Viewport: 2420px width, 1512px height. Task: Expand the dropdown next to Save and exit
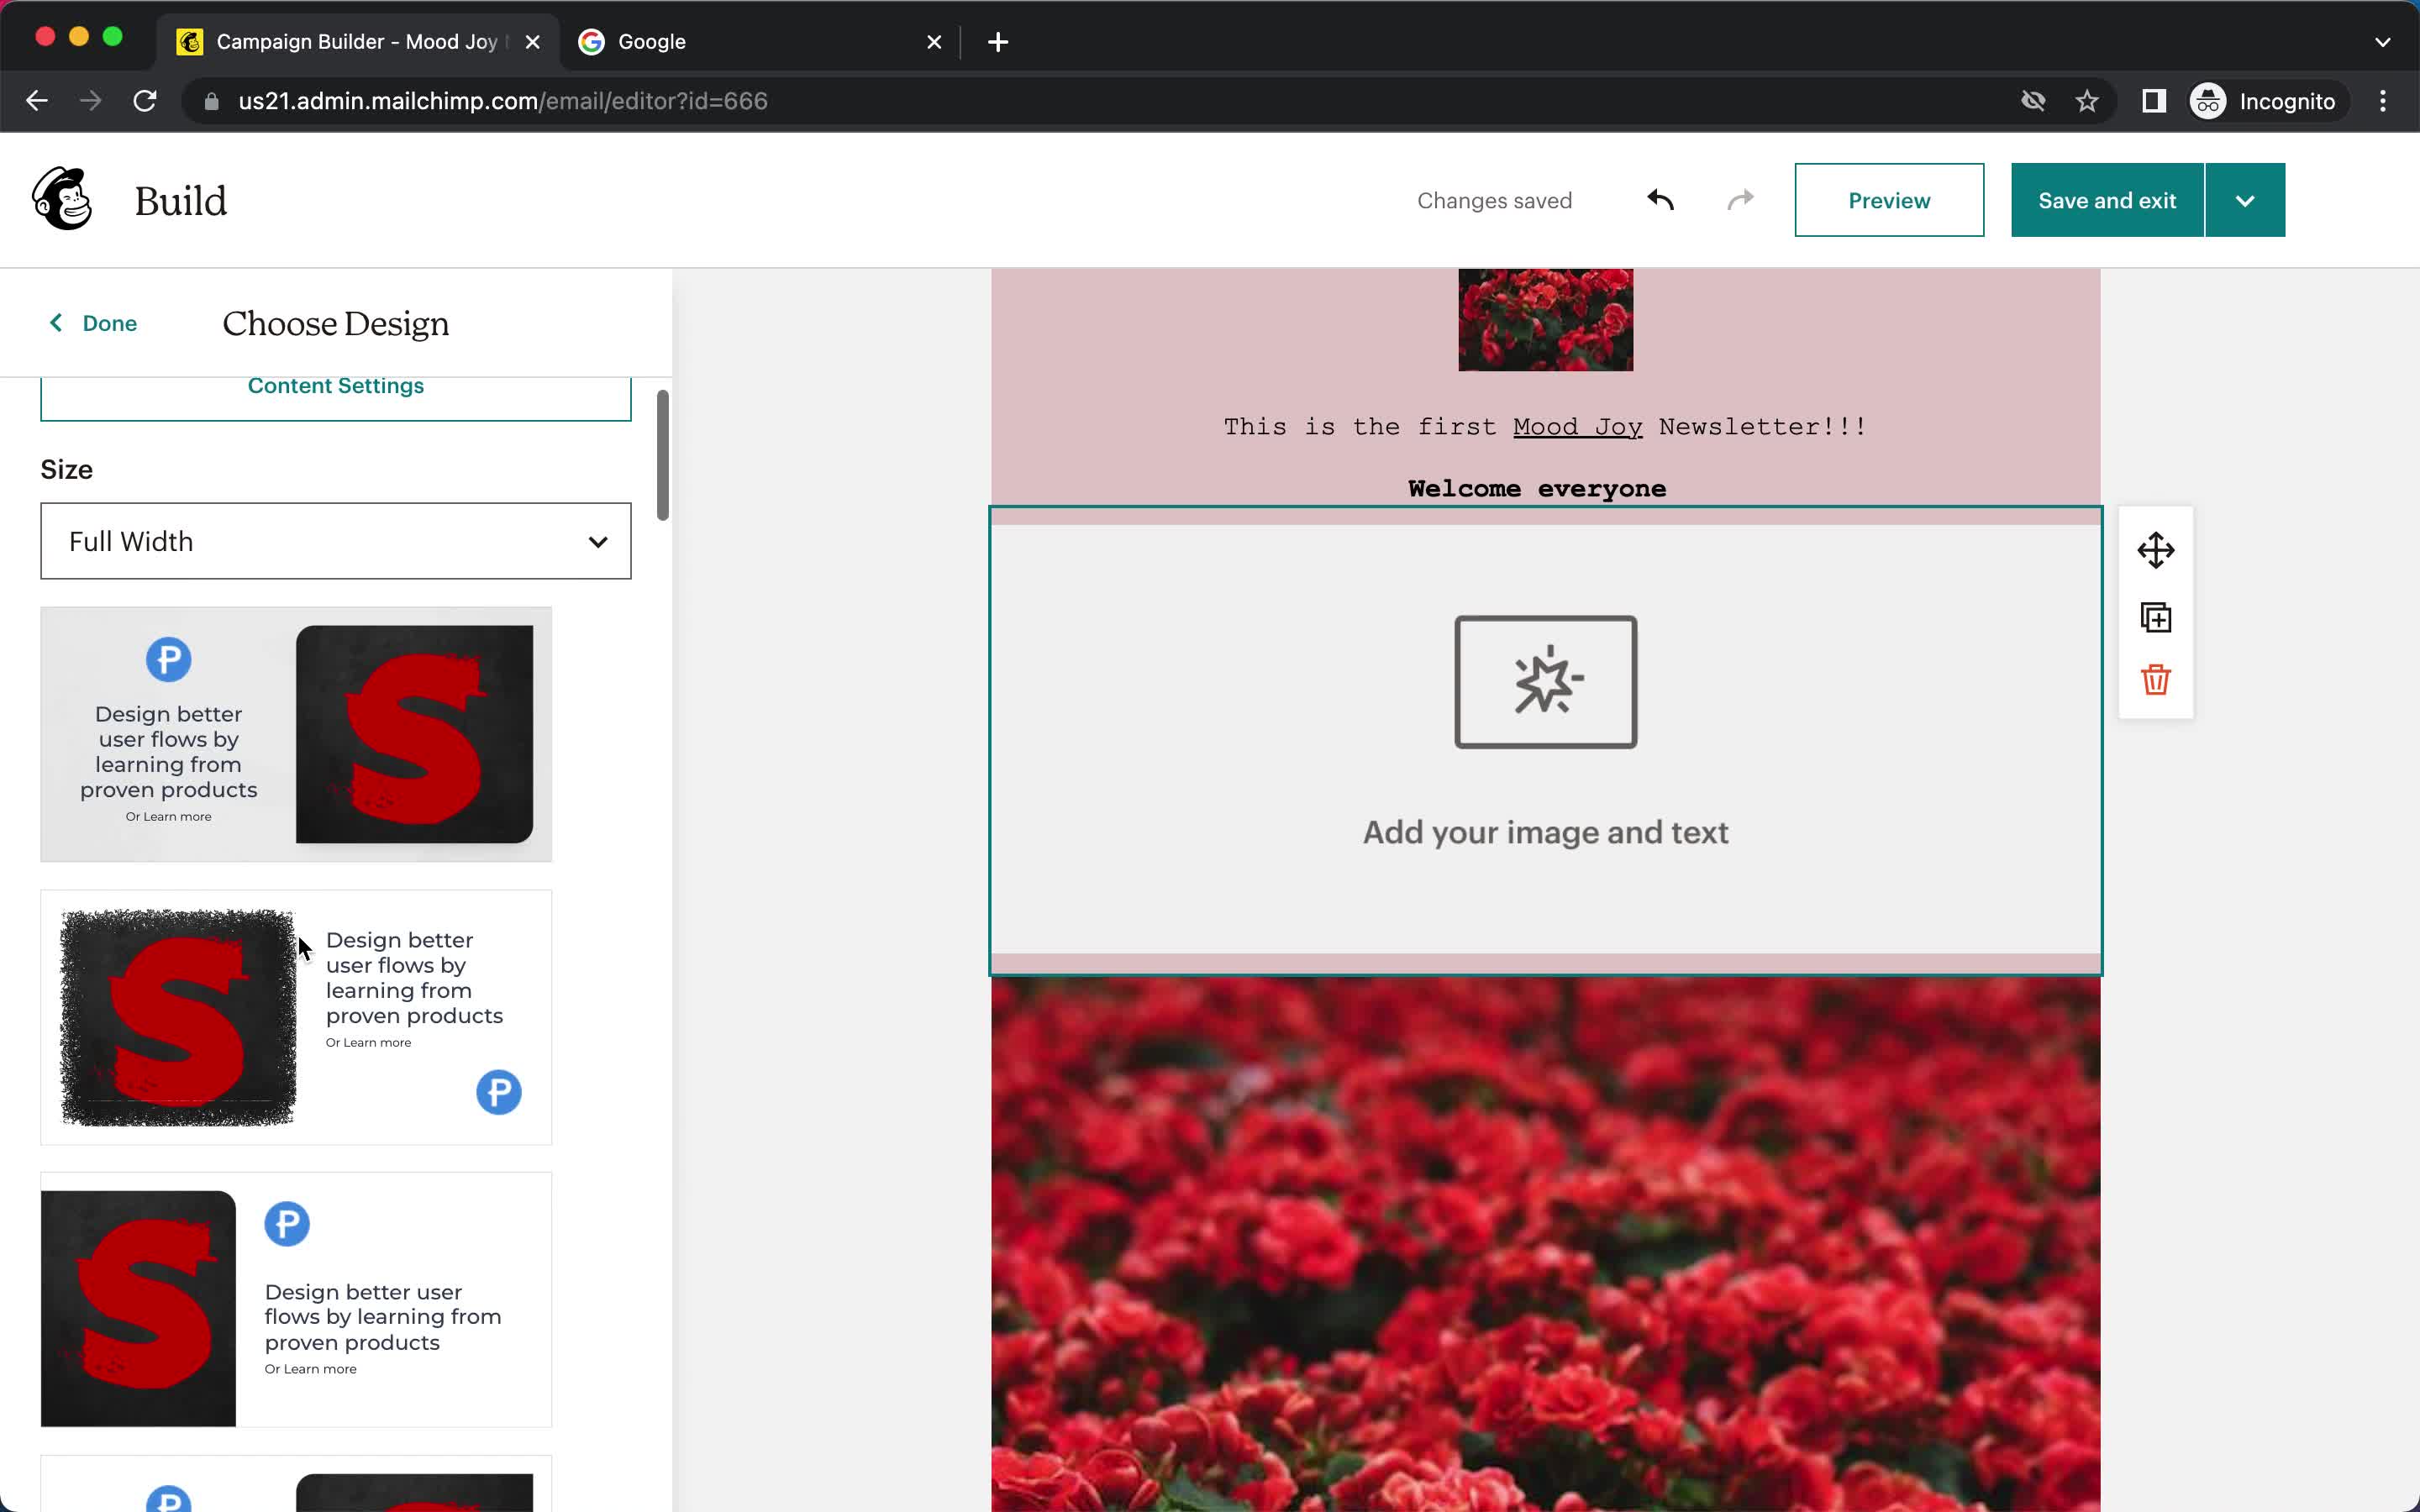pyautogui.click(x=2246, y=200)
